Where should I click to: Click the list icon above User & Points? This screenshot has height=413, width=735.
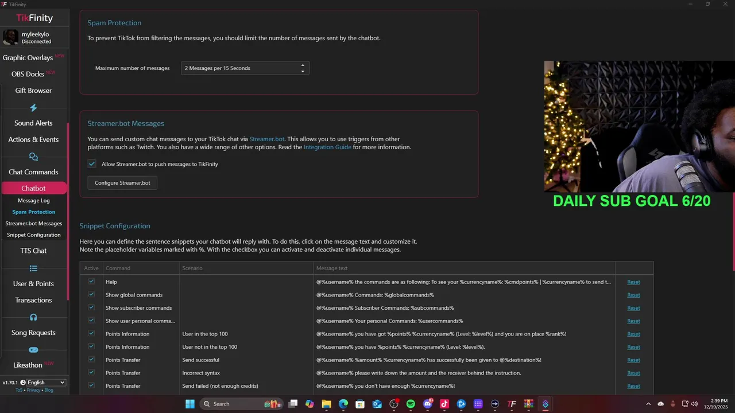click(x=33, y=268)
